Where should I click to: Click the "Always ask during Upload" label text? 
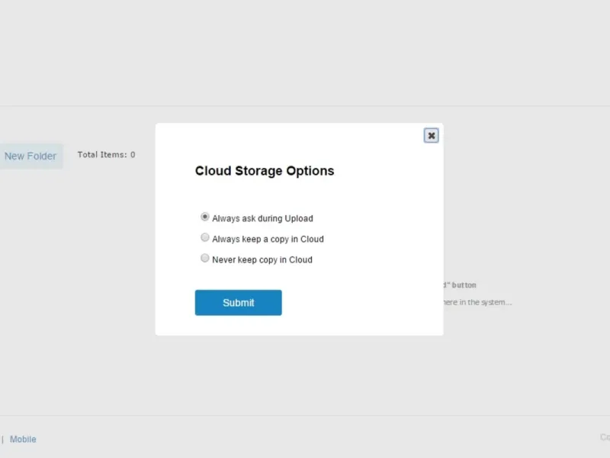pos(262,218)
